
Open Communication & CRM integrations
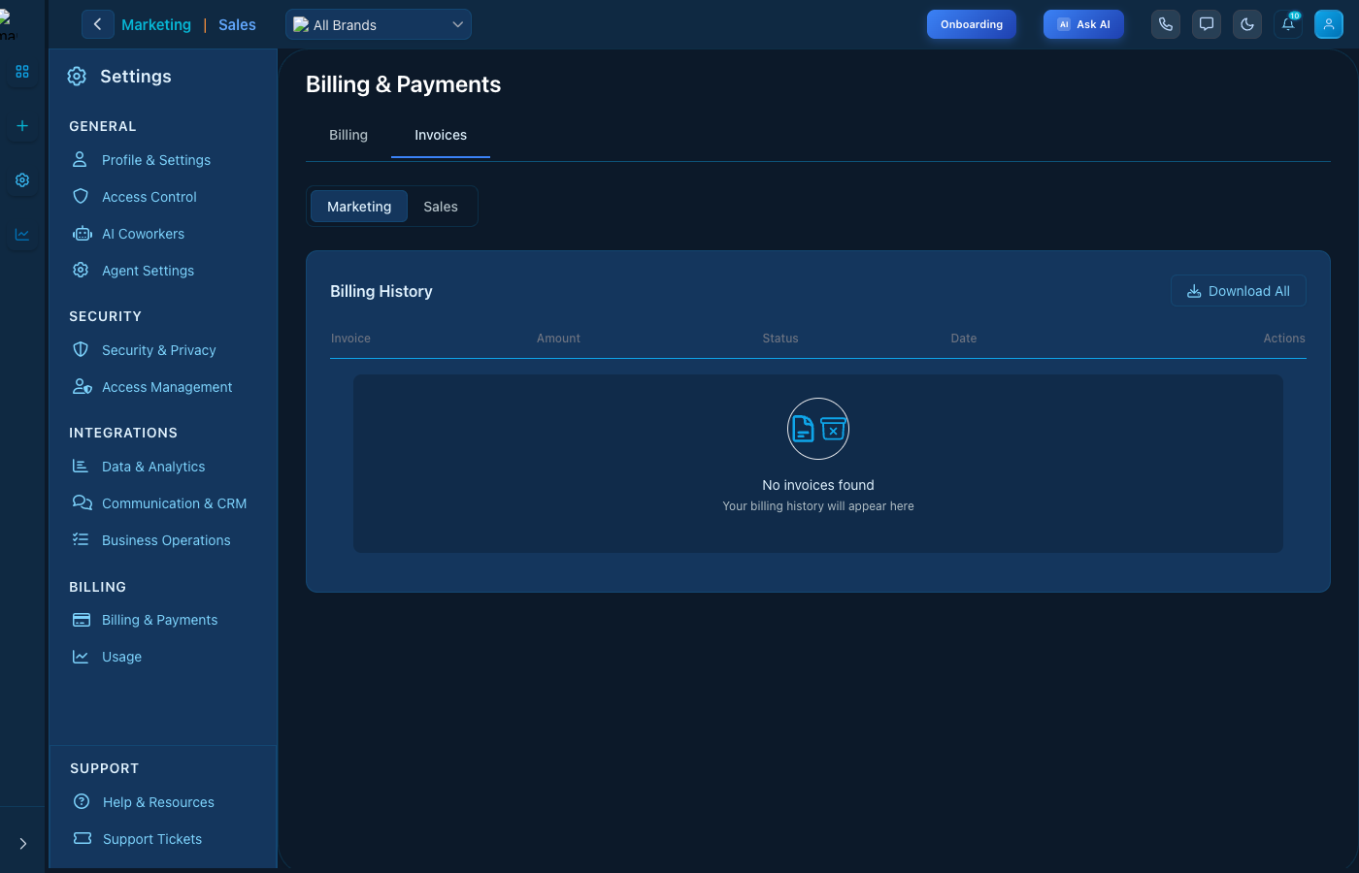175,503
